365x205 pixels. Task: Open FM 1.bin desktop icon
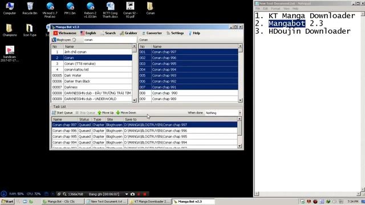click(x=70, y=8)
